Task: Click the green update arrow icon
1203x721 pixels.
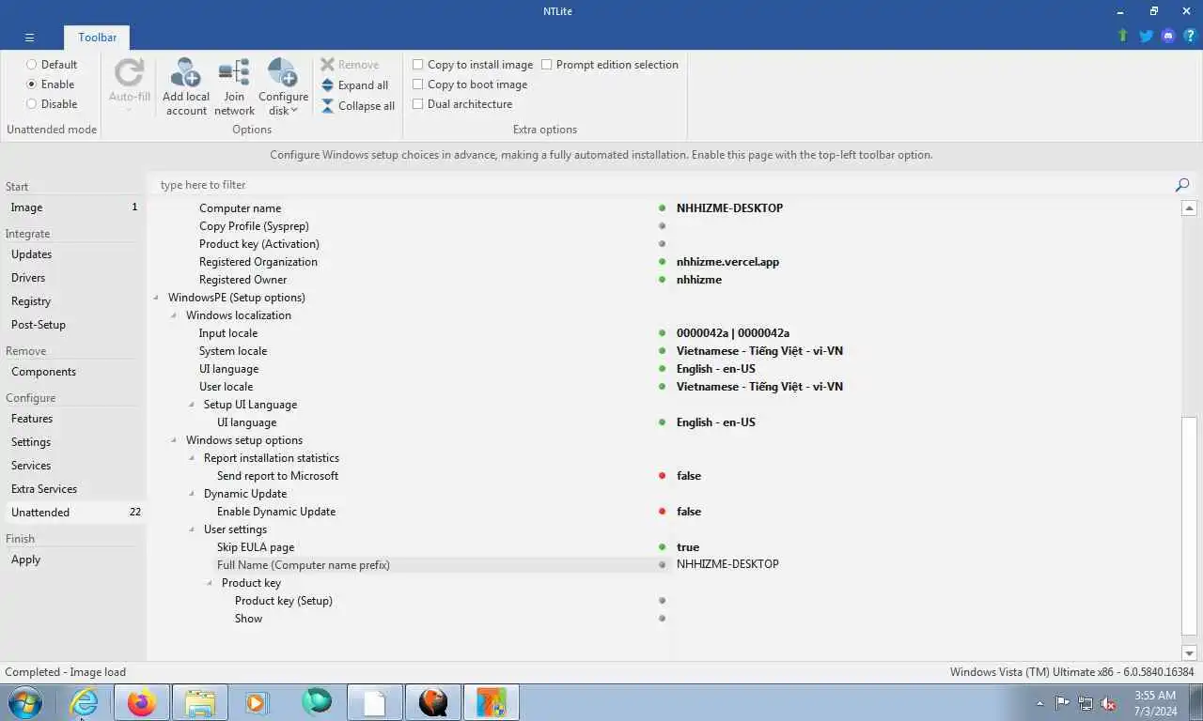Action: click(x=1122, y=36)
